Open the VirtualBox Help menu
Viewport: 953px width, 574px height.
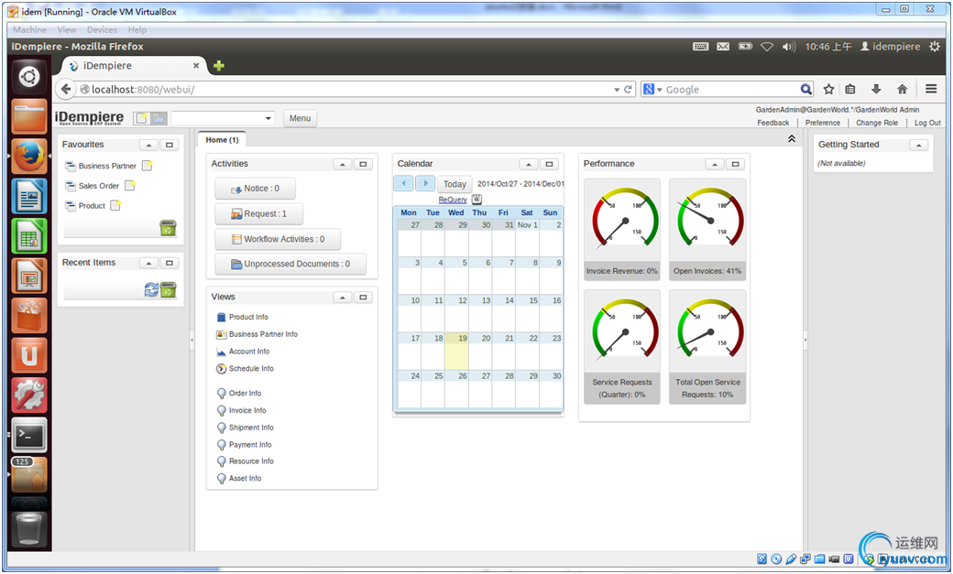[137, 30]
